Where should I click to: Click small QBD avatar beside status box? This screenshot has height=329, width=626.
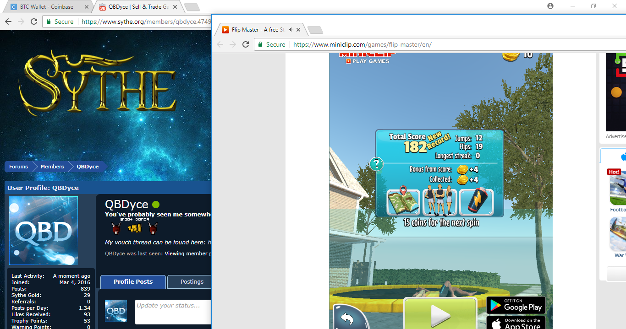coord(116,311)
